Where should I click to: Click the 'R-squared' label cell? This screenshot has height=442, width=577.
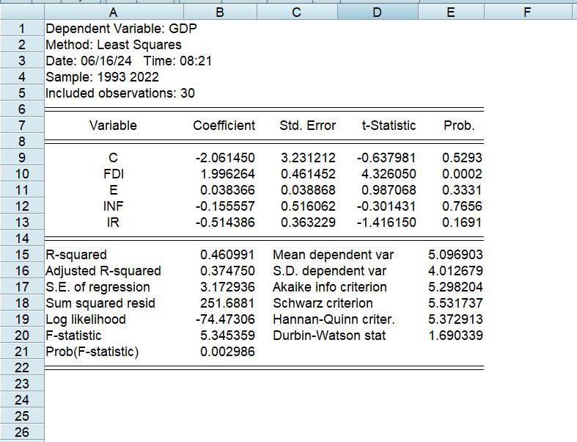(x=76, y=255)
